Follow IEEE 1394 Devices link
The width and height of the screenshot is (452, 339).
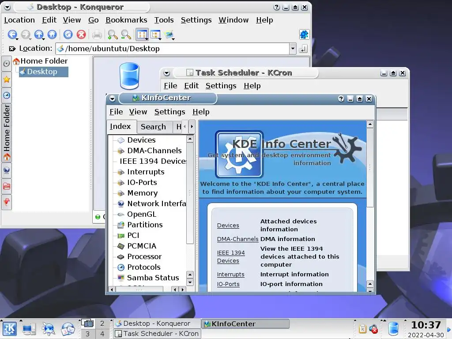click(231, 256)
